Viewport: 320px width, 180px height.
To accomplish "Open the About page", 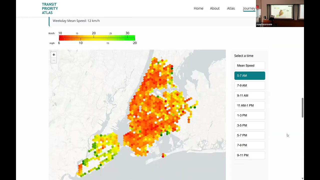I will point(215,8).
